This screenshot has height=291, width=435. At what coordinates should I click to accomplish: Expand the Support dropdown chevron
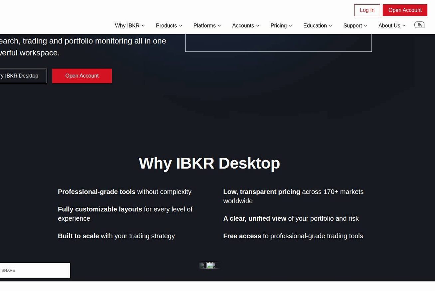pos(365,26)
